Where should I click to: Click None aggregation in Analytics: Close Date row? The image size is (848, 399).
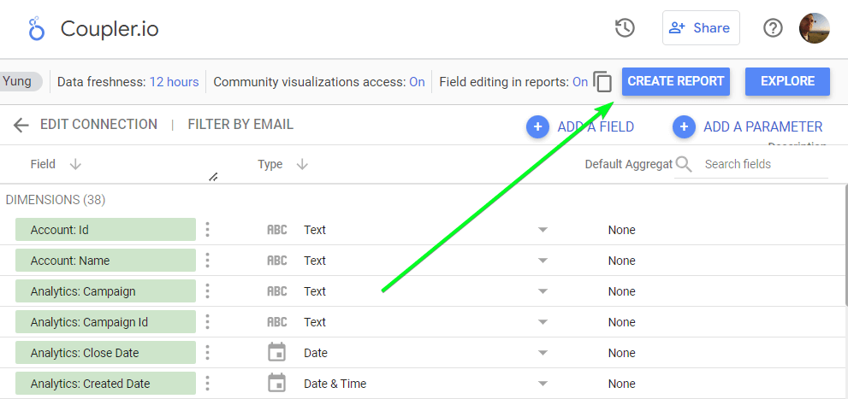coord(621,353)
